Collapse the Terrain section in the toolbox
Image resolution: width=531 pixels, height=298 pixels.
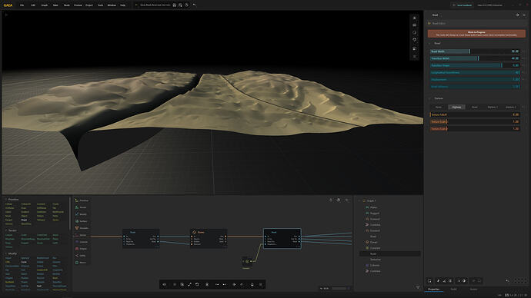(5, 230)
